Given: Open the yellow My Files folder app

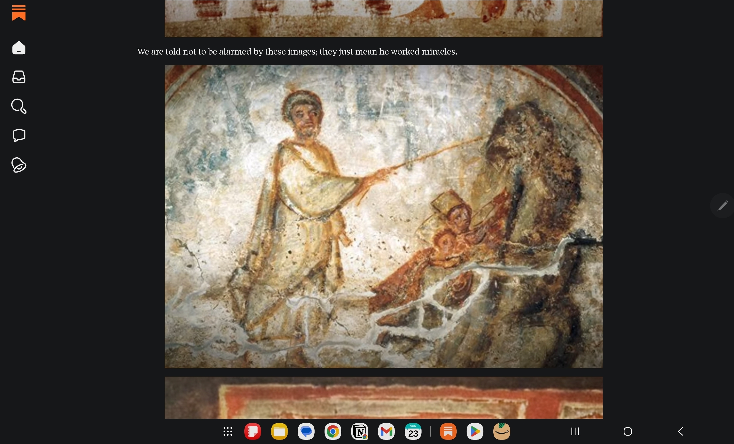Looking at the screenshot, I should (x=279, y=431).
